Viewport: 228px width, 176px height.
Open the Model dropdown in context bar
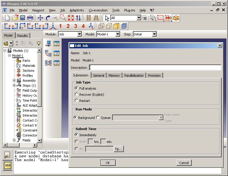coord(118,34)
